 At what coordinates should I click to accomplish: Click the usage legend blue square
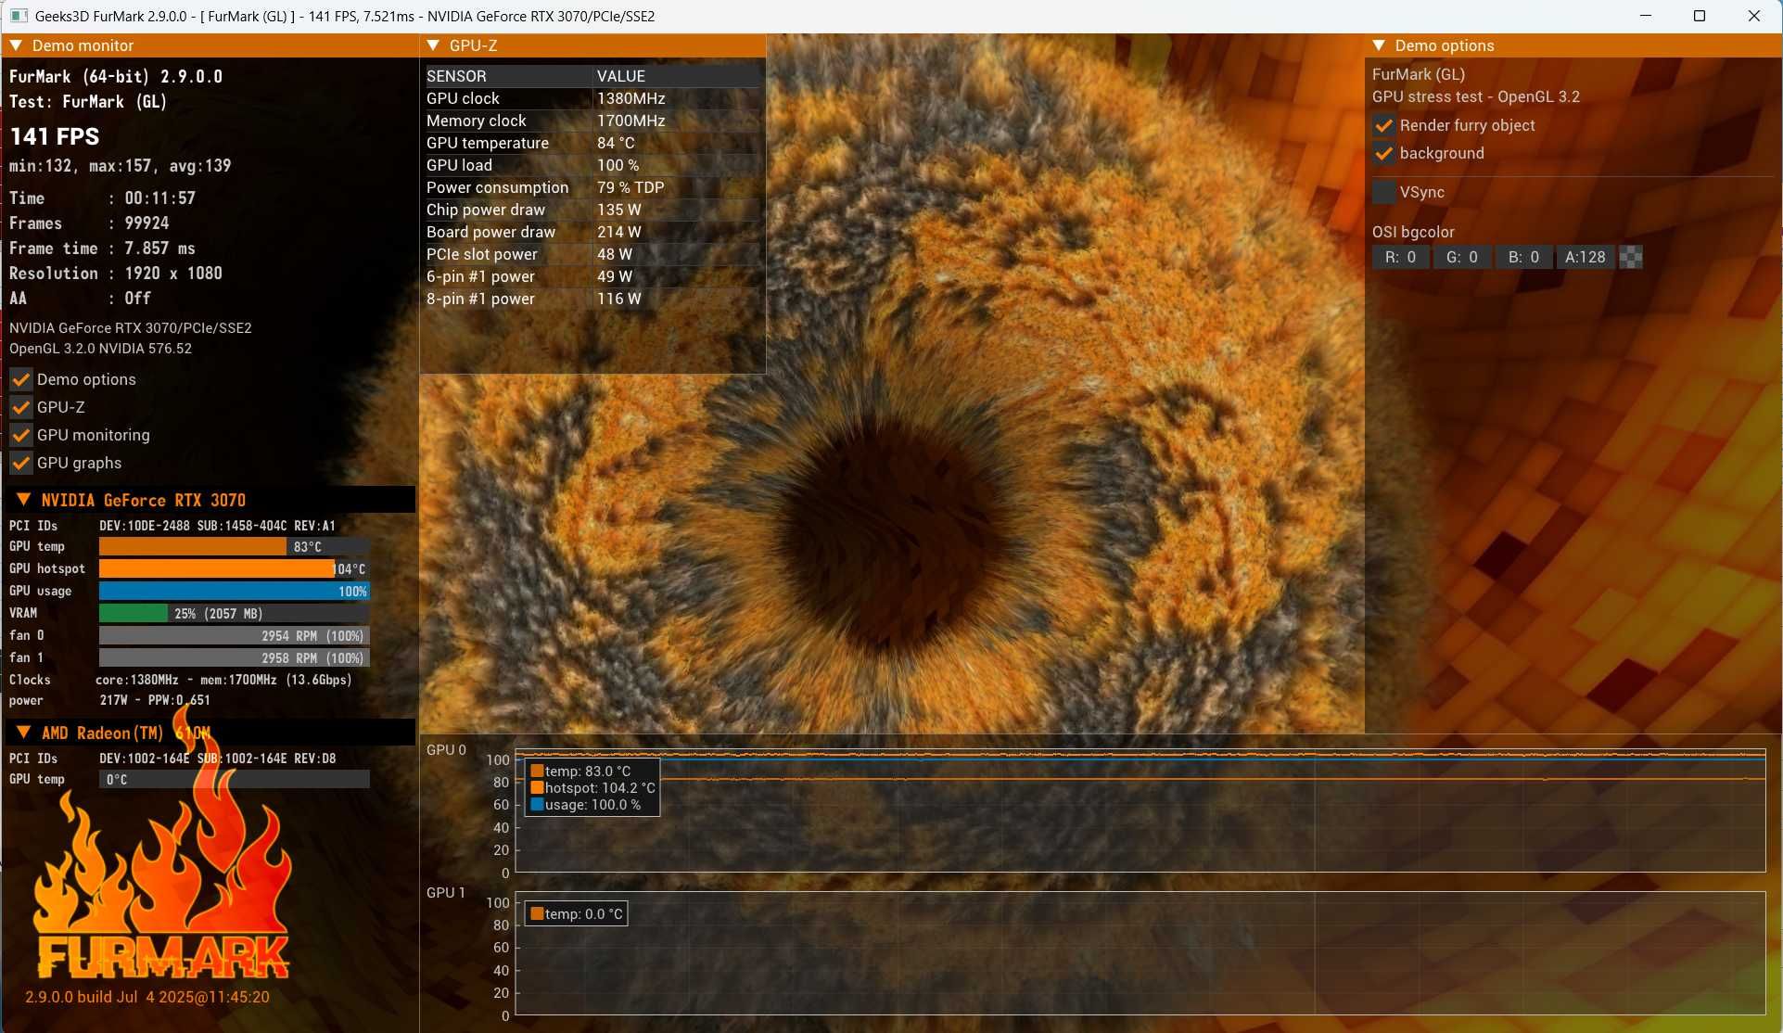point(537,804)
